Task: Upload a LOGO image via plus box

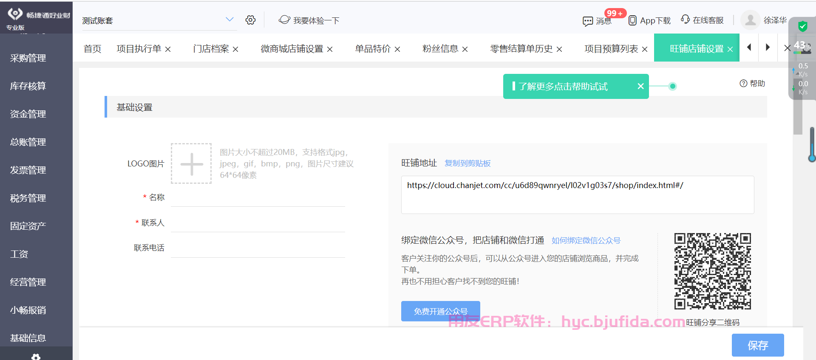Action: (191, 163)
